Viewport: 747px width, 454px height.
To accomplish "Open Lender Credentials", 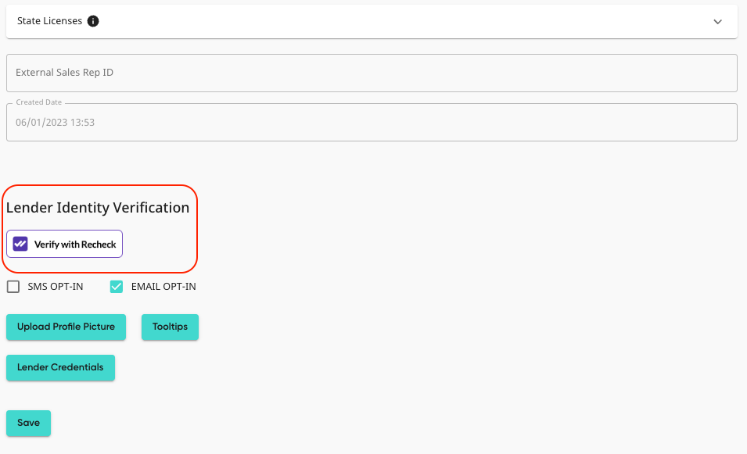I will click(60, 367).
